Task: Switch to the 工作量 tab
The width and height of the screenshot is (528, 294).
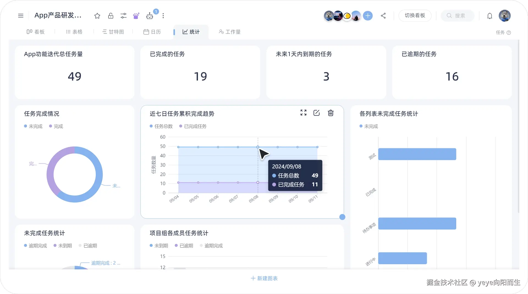Action: click(230, 32)
